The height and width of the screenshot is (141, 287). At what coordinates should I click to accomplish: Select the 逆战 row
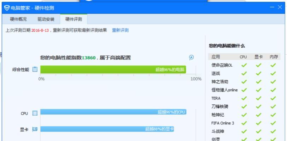pos(244,73)
